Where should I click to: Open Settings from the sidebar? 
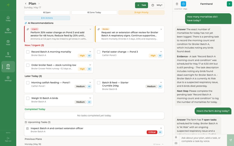click(8, 79)
